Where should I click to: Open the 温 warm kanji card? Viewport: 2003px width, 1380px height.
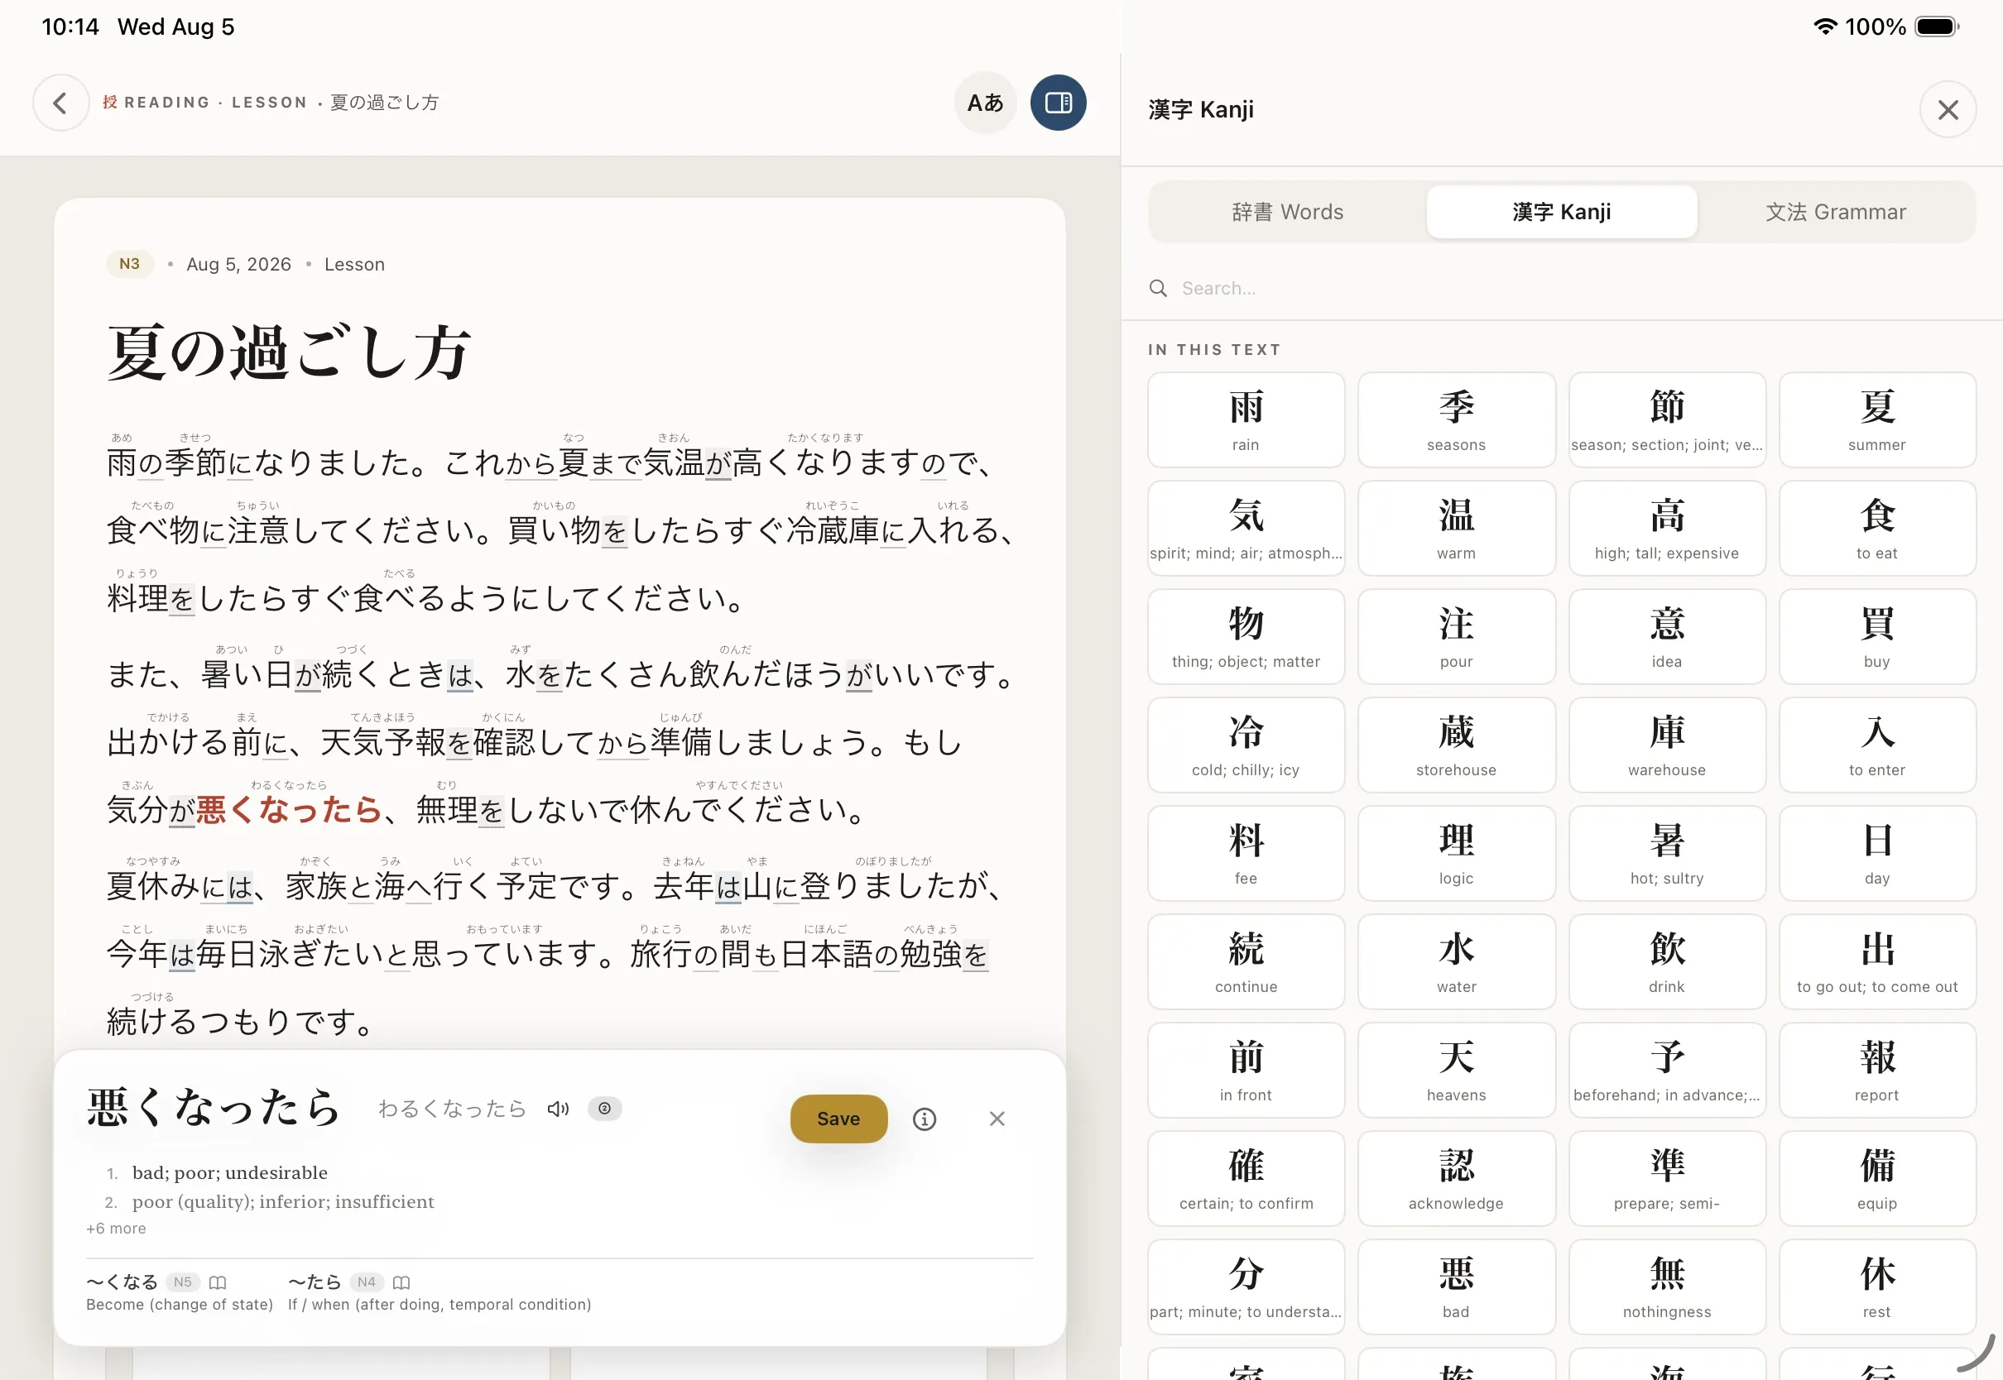(1457, 529)
